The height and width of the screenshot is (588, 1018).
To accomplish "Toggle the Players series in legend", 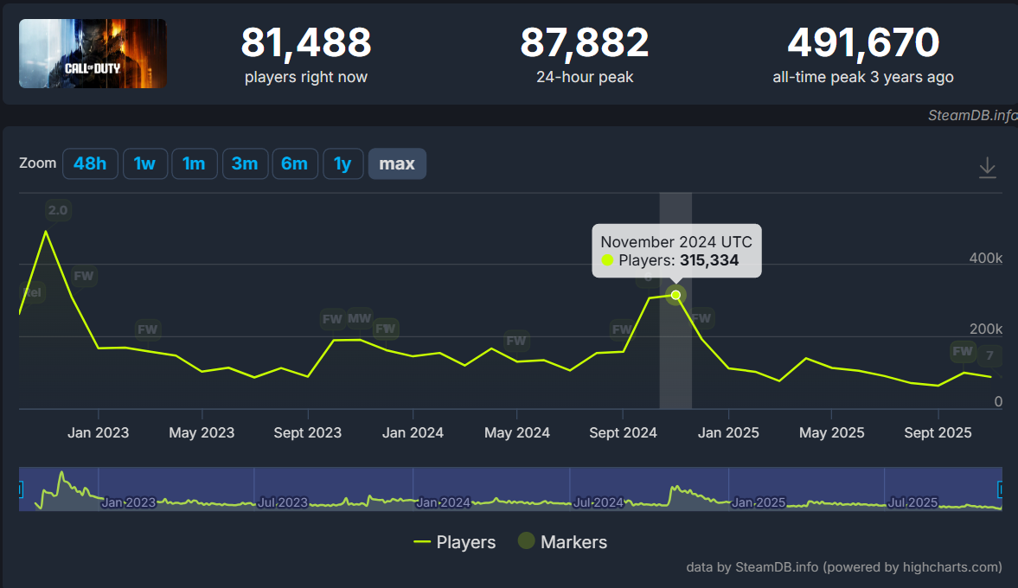I will (455, 542).
